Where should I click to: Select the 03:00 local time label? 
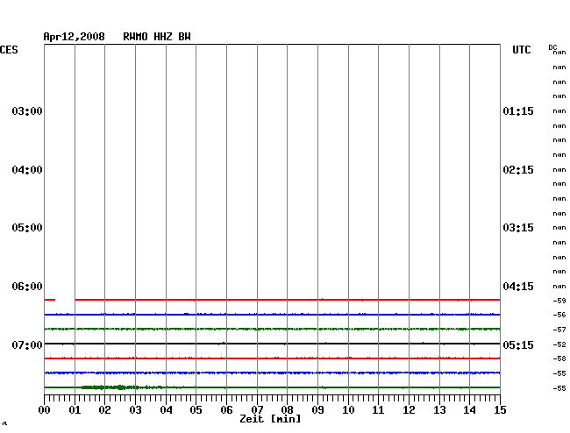point(27,110)
